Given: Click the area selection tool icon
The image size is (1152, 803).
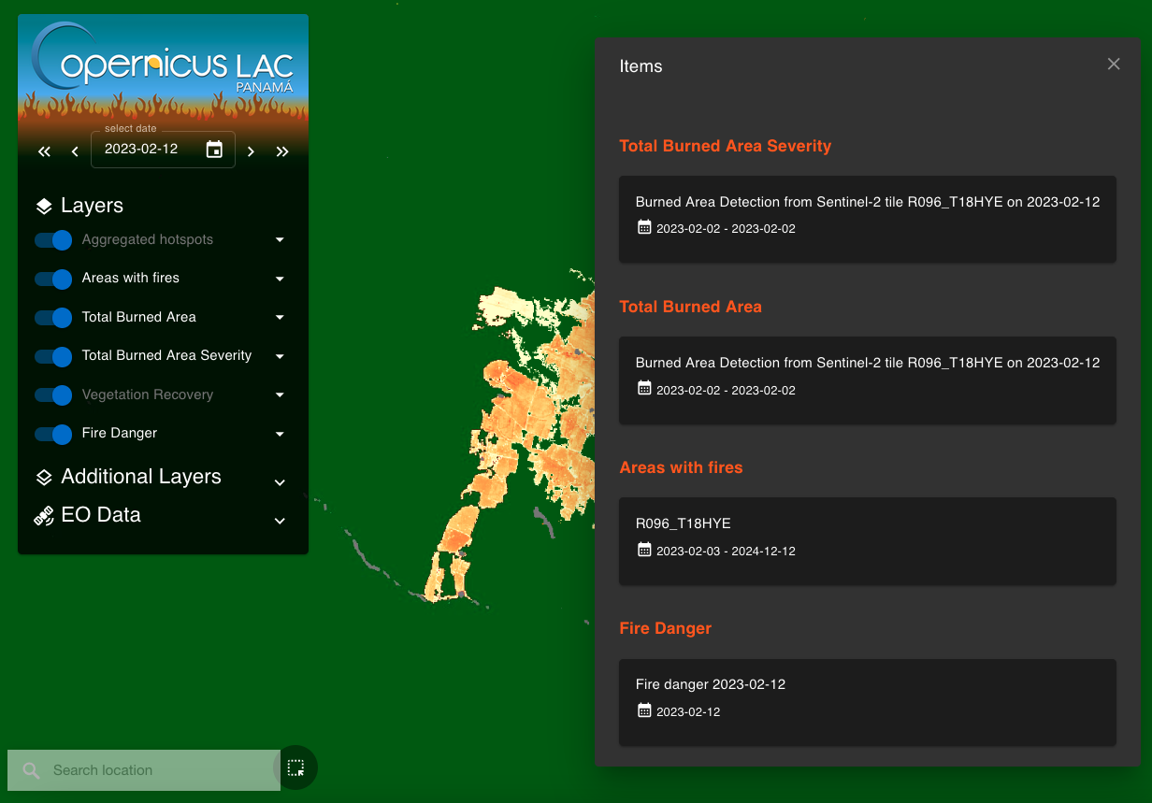Looking at the screenshot, I should (x=295, y=768).
